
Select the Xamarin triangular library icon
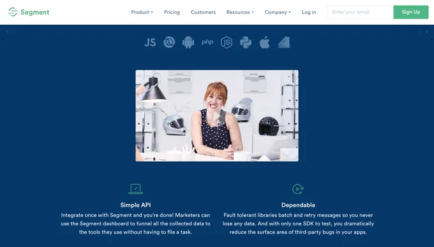coord(284,43)
